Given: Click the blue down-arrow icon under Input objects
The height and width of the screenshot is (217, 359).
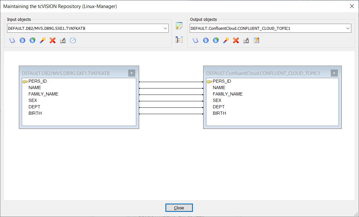Looking at the screenshot, I should pos(22,40).
